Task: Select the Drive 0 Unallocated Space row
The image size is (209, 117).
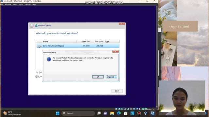Action: pos(78,46)
